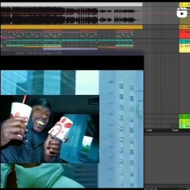
Task: Unfold the teal track header
Action: click(x=182, y=41)
